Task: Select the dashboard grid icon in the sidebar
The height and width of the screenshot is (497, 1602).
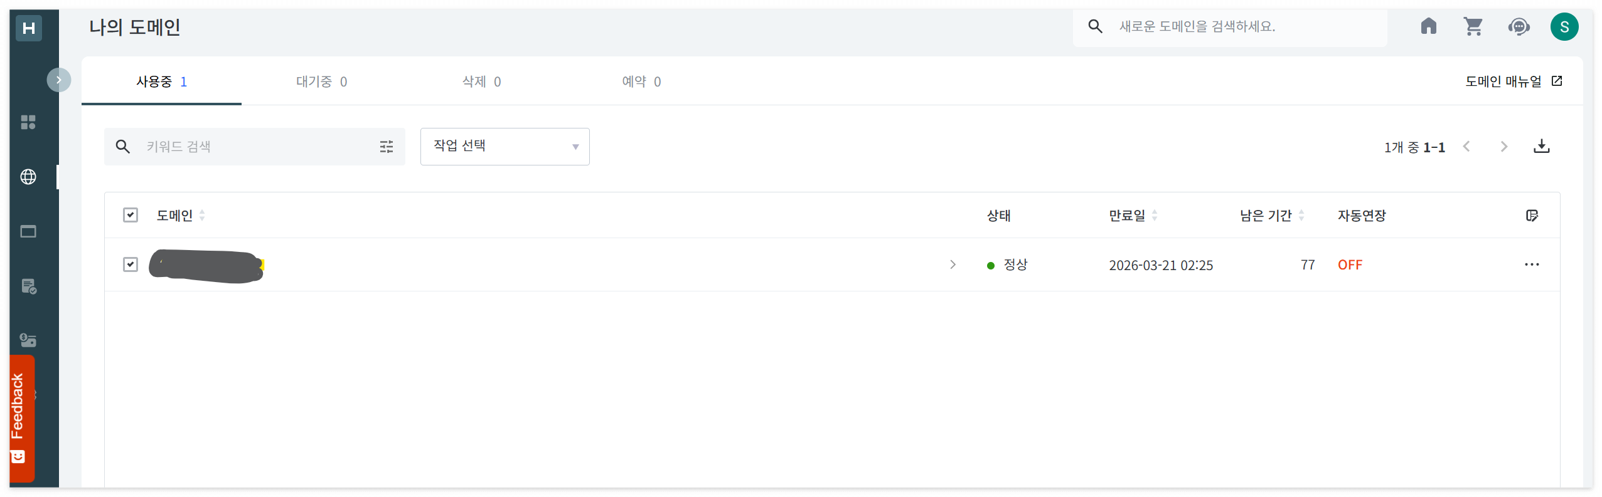Action: (x=28, y=122)
